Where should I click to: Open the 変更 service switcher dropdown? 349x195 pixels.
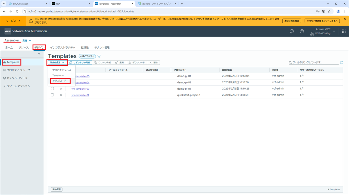coord(27,40)
